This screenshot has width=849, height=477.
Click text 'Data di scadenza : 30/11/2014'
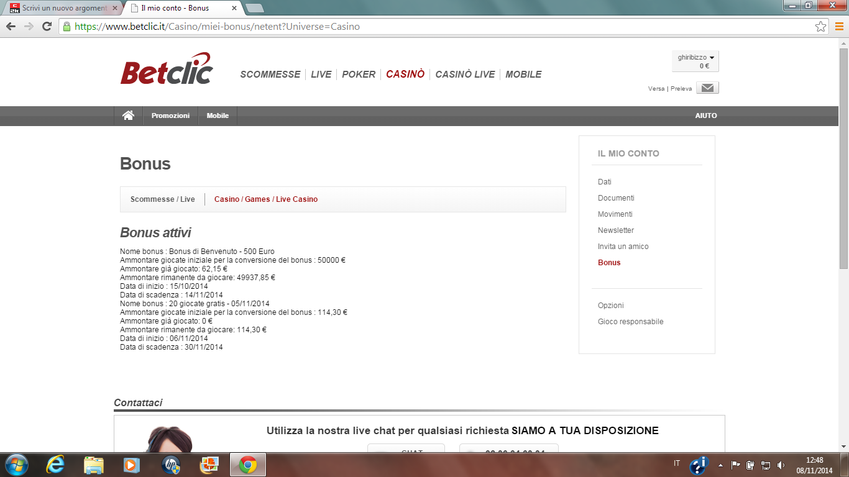172,347
